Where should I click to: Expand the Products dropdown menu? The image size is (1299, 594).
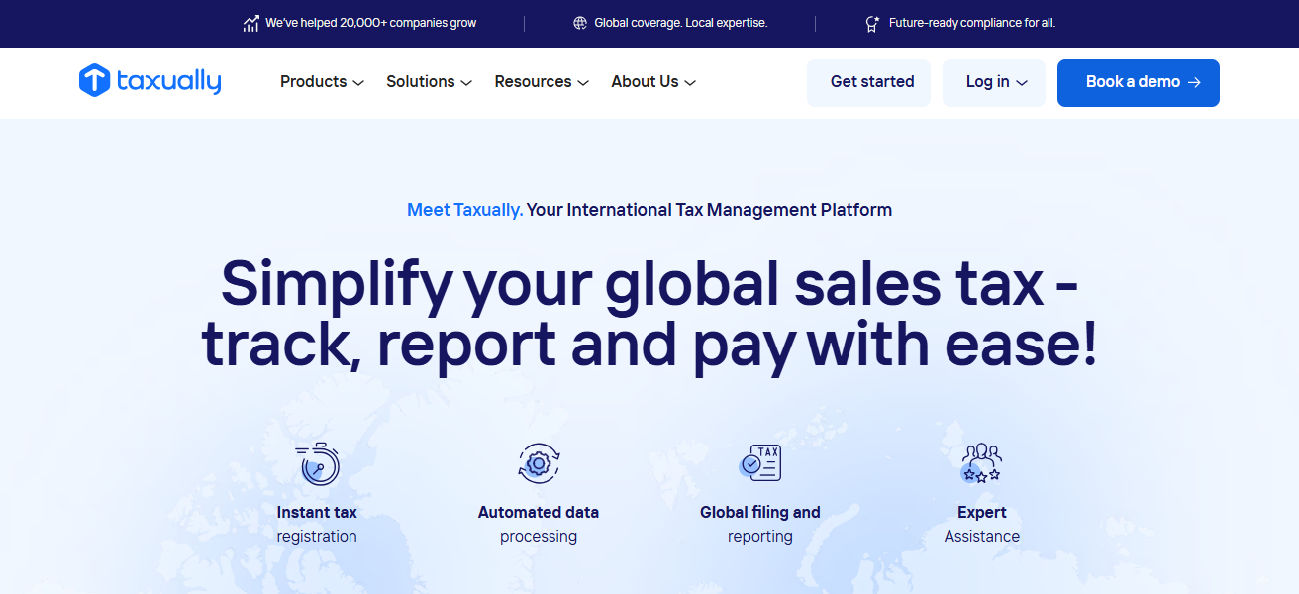322,82
